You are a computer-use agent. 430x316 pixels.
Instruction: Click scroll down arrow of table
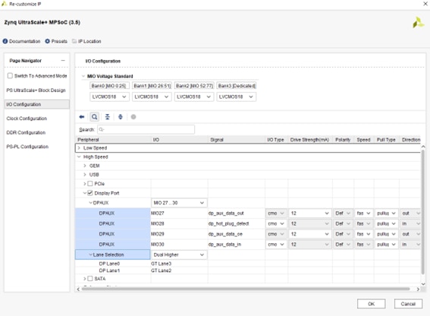(x=423, y=284)
